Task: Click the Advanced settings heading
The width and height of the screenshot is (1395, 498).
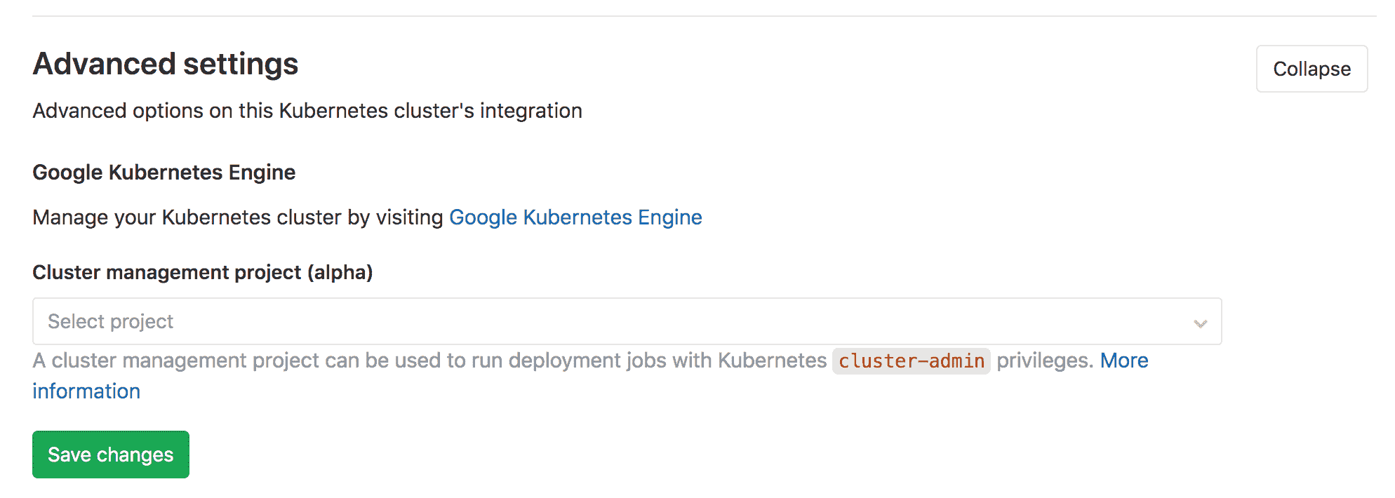Action: [166, 64]
